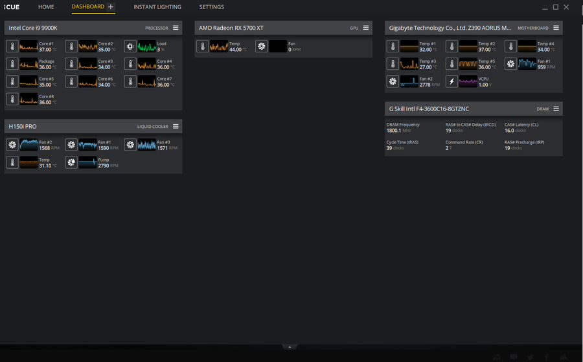This screenshot has height=362, width=583.
Task: Click the Command Rate (CR) reading
Action: pos(448,148)
